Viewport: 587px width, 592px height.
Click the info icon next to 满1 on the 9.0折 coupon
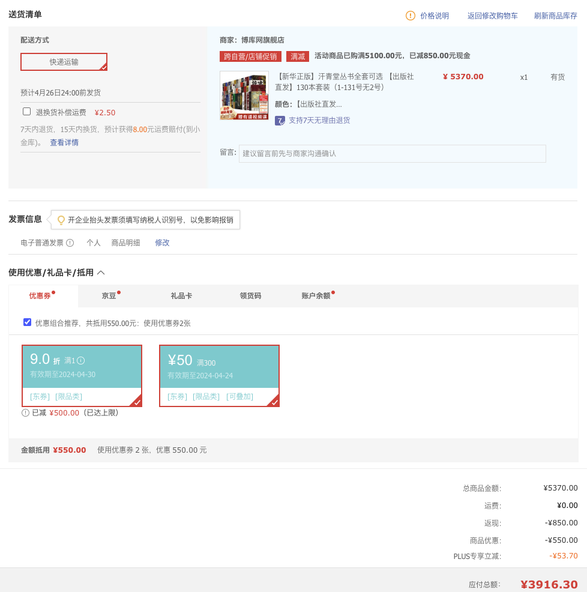81,361
